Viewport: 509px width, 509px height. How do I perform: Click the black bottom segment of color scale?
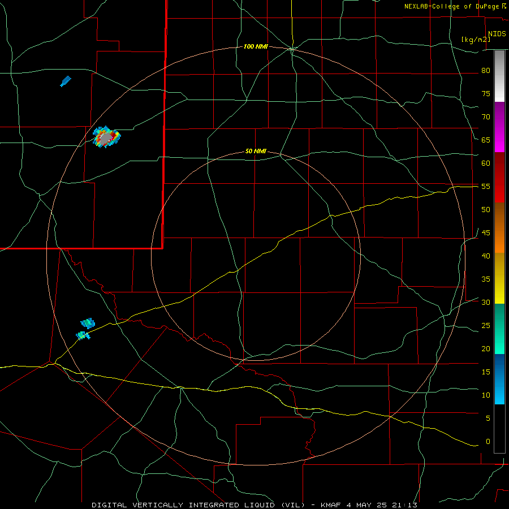pyautogui.click(x=499, y=429)
